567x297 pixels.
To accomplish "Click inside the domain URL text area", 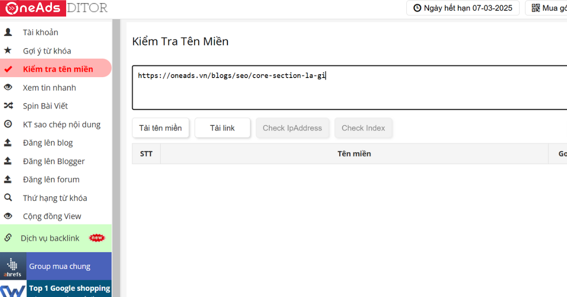I will pyautogui.click(x=350, y=87).
